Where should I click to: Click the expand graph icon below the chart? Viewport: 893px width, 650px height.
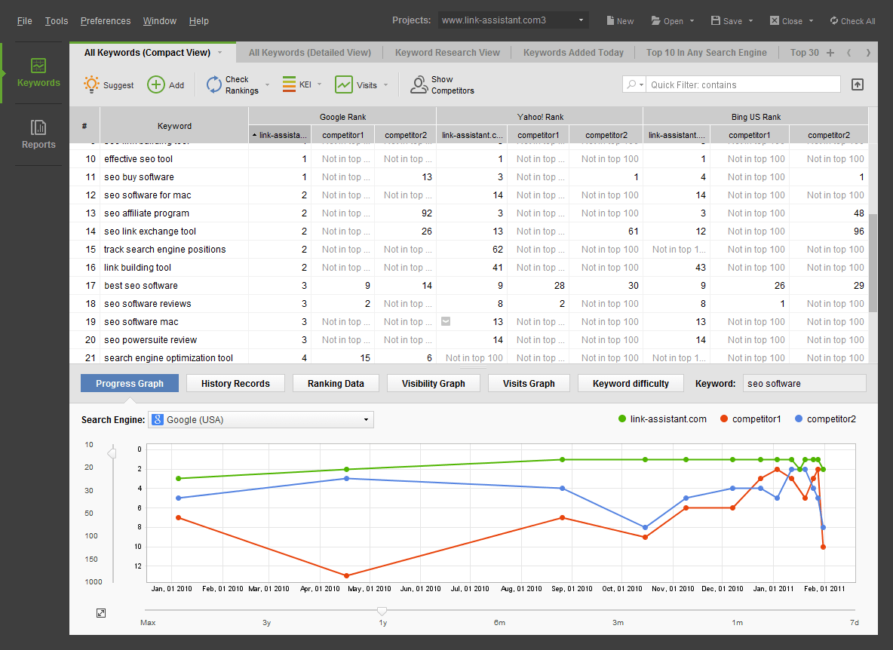click(x=101, y=613)
